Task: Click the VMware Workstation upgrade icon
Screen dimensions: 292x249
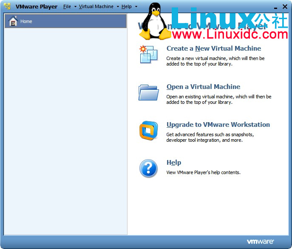Action: click(149, 131)
